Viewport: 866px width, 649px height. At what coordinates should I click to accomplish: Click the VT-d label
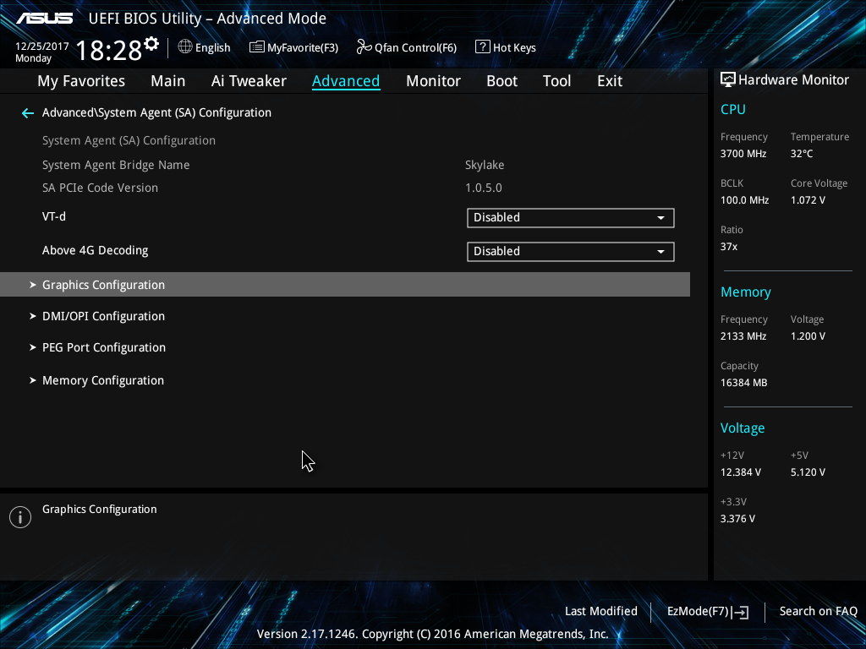53,216
